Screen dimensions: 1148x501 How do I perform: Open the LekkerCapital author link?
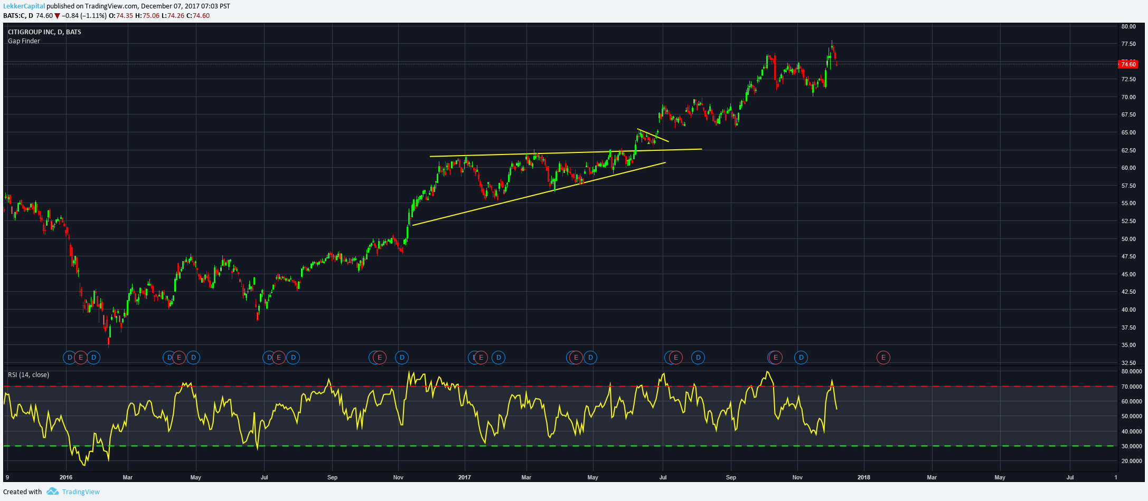[24, 6]
